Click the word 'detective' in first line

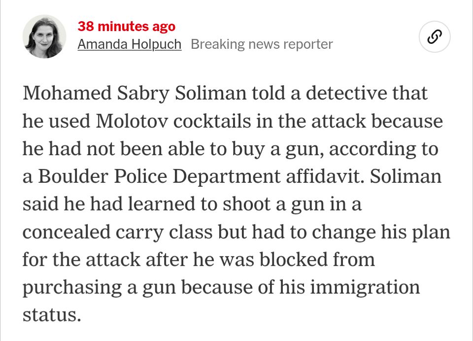coord(346,93)
